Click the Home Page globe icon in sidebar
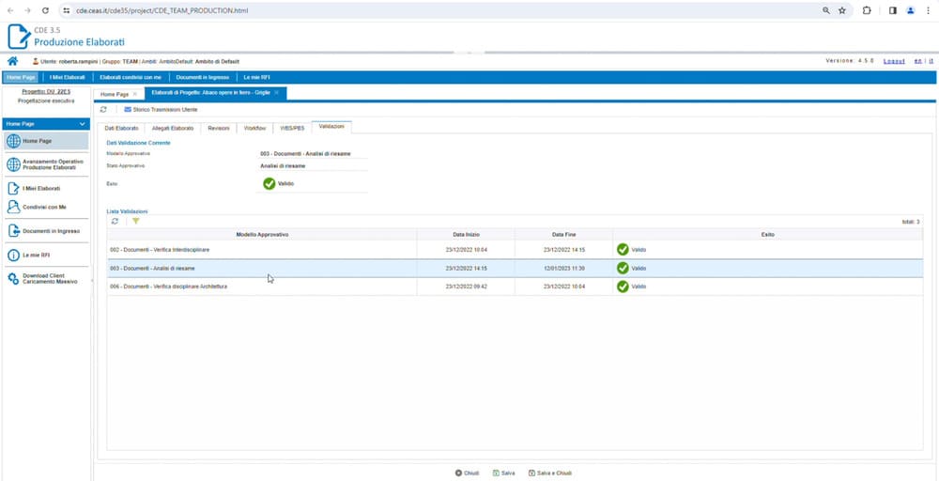 (x=13, y=141)
